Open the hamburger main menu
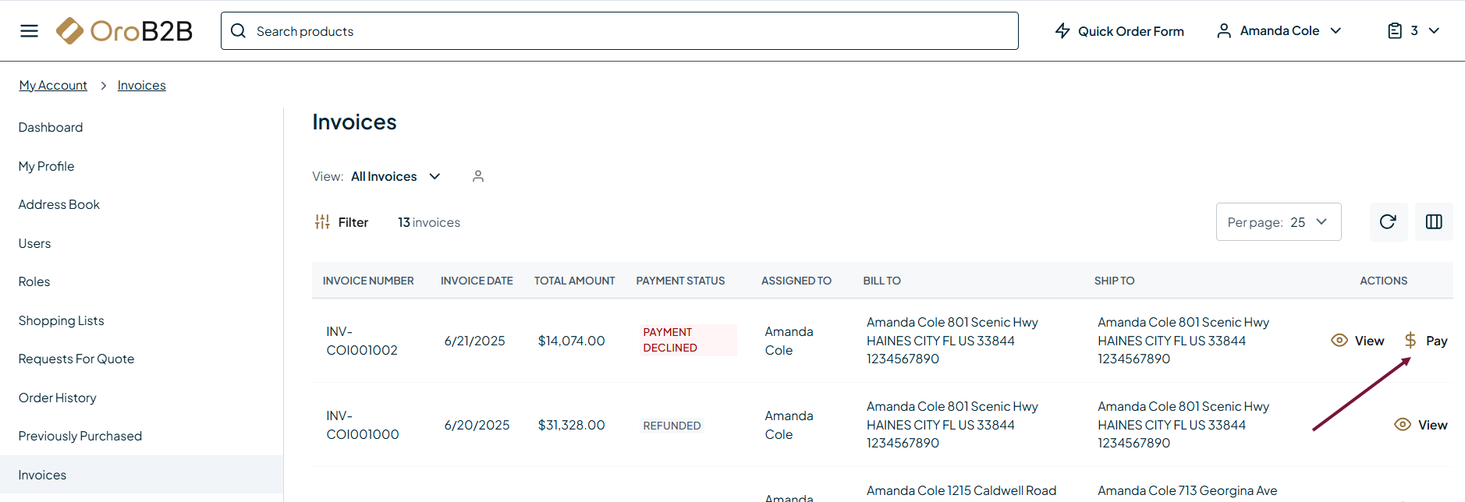This screenshot has height=502, width=1465. click(x=29, y=31)
